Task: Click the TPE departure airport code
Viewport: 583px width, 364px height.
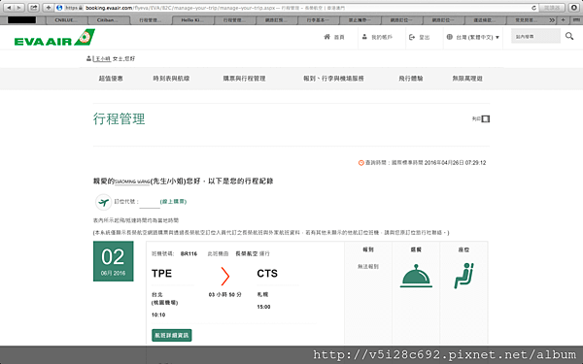Action: point(161,274)
